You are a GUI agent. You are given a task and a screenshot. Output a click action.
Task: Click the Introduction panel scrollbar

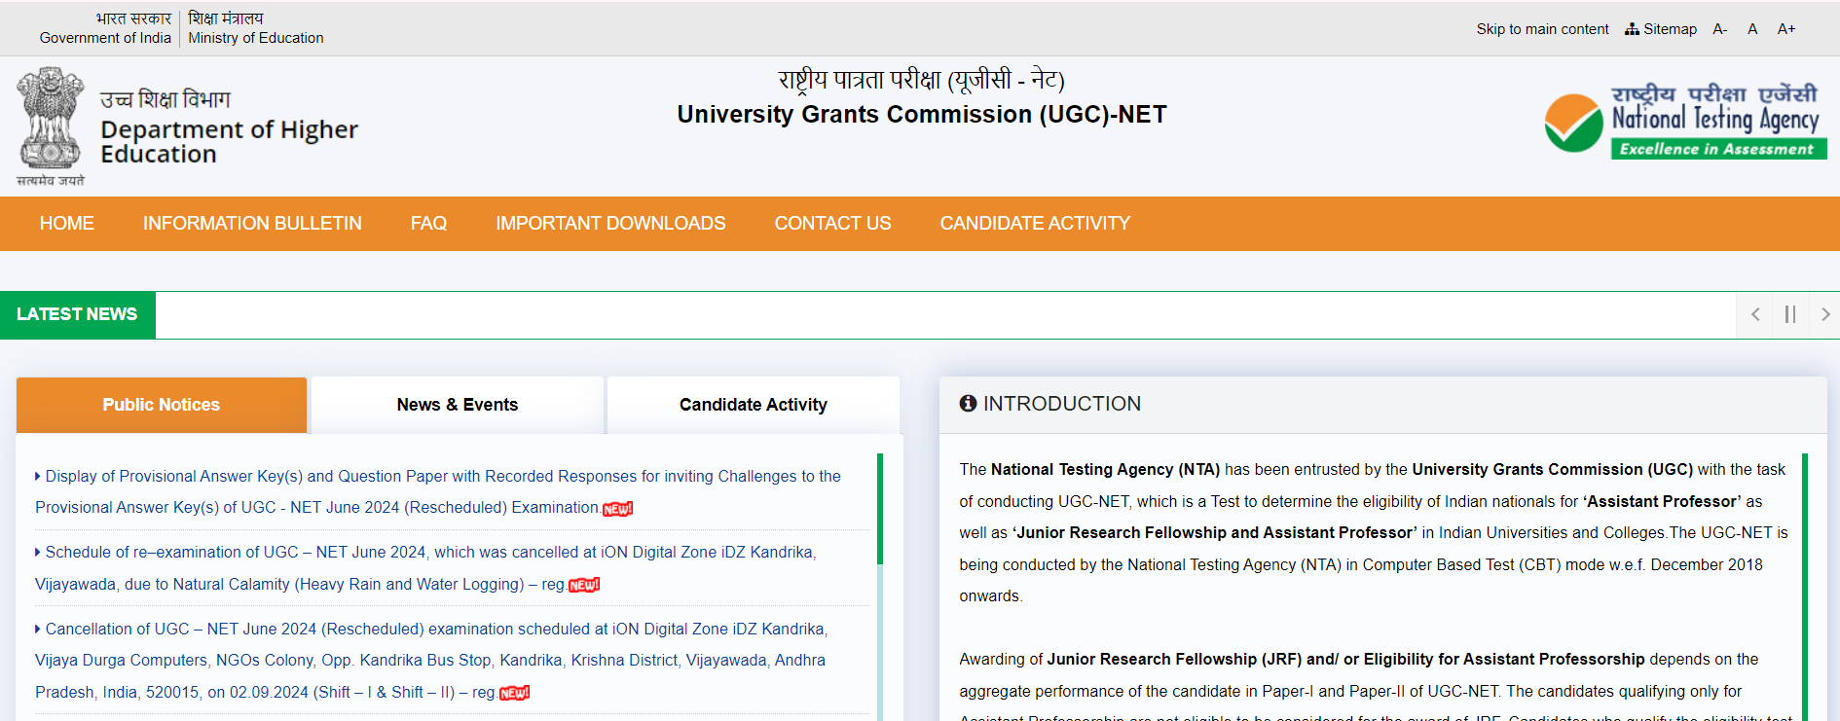[1804, 587]
